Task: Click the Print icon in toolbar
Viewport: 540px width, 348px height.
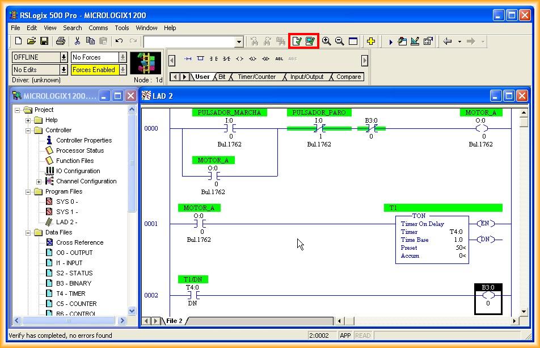Action: tap(61, 41)
